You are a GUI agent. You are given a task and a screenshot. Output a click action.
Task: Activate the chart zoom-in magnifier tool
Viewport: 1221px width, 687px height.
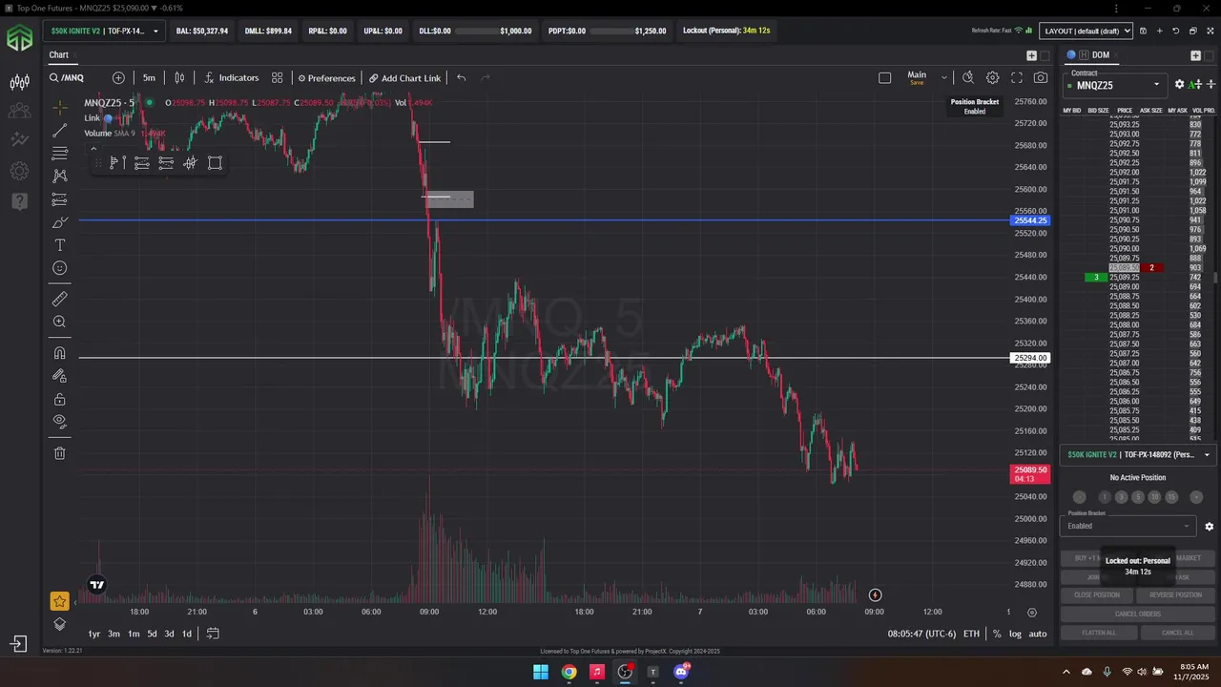tap(59, 322)
